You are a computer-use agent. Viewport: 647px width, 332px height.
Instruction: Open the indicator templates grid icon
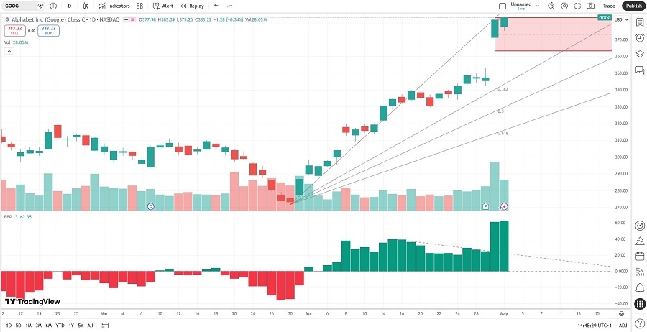click(140, 6)
